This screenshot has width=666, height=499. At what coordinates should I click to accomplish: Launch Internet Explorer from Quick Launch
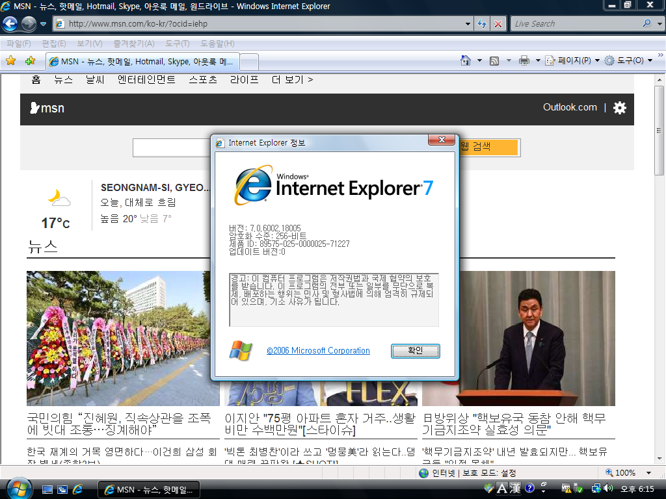pyautogui.click(x=77, y=490)
